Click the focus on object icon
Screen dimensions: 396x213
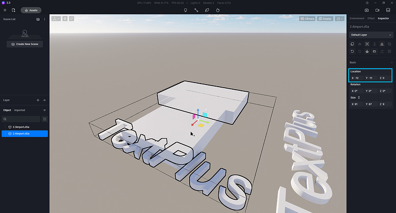367,44
